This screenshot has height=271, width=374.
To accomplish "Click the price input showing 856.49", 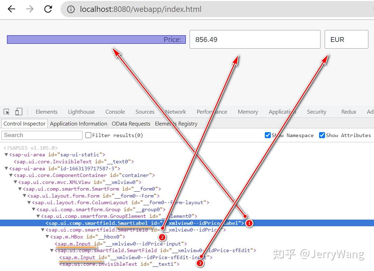I will (255, 39).
